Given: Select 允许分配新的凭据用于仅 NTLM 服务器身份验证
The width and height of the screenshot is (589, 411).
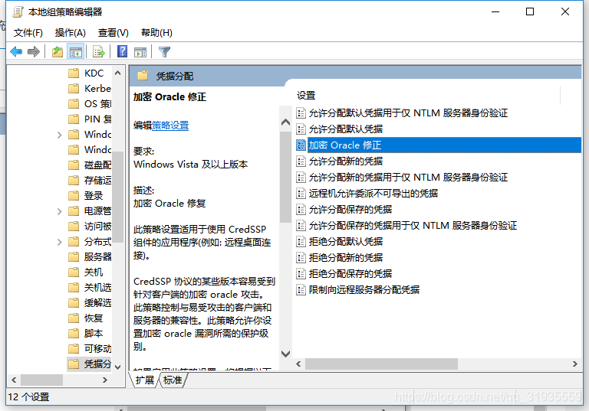Looking at the screenshot, I should pos(408,177).
